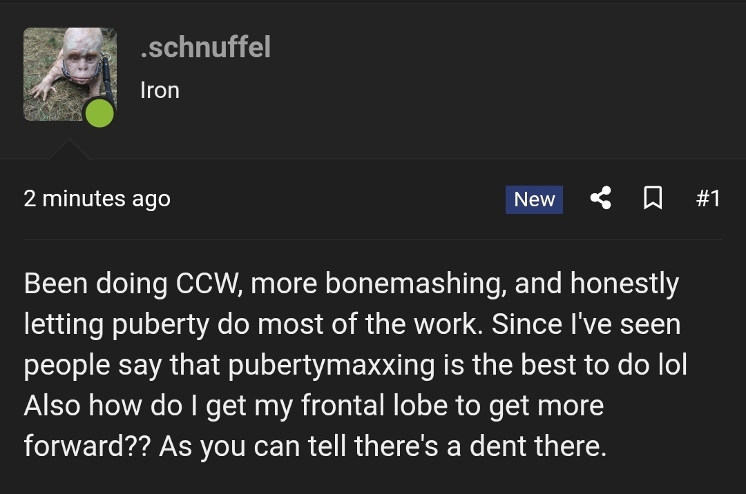Open the .schnuffel user profile link
Viewport: 746px width, 494px height.
206,47
